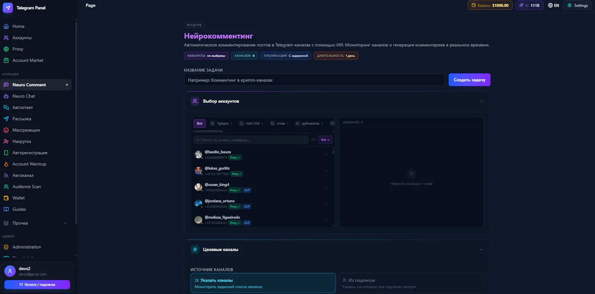Open Settings in the top bar

tap(578, 5)
